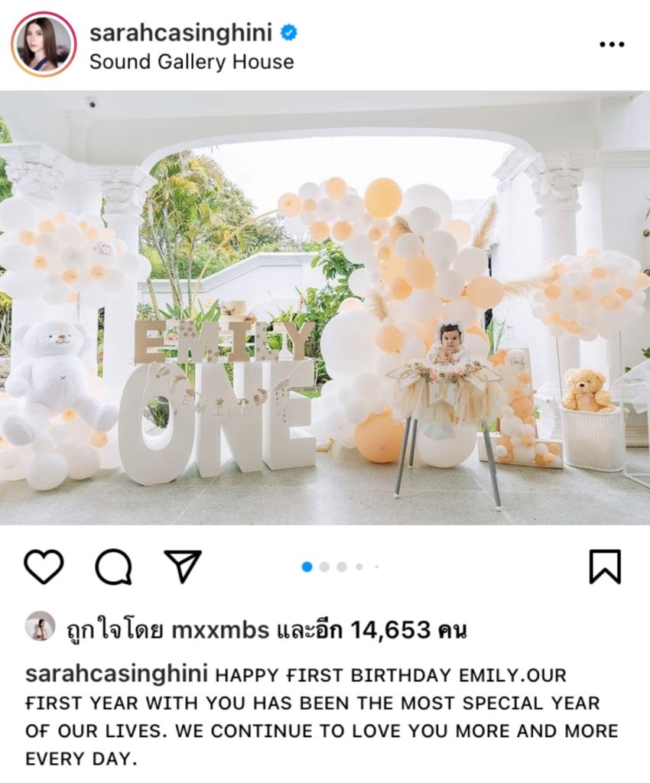Jump to the third carousel dot
This screenshot has height=783, width=650.
pyautogui.click(x=342, y=567)
